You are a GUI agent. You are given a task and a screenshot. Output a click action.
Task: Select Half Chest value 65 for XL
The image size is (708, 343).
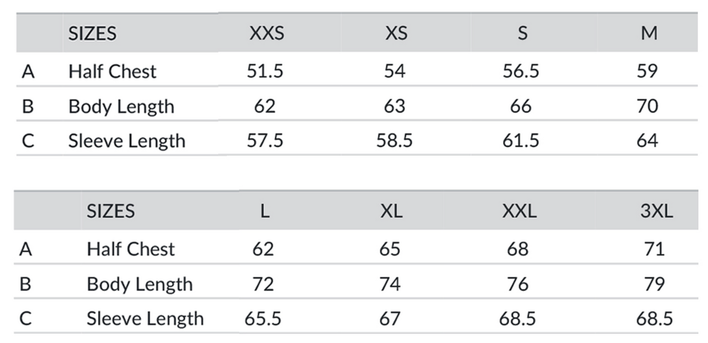390,249
